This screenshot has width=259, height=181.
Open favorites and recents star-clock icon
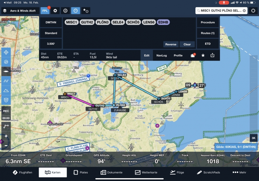(x=86, y=11)
